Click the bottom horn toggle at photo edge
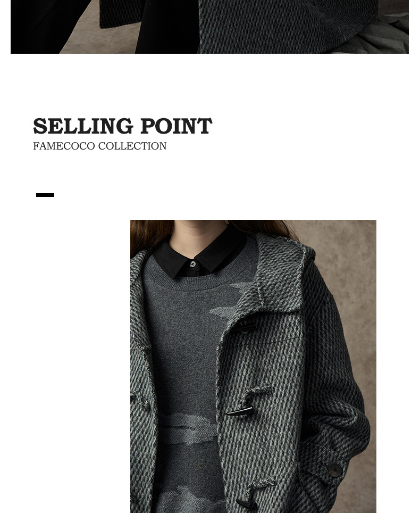Viewport: 420px width, 513px height. pyautogui.click(x=244, y=503)
